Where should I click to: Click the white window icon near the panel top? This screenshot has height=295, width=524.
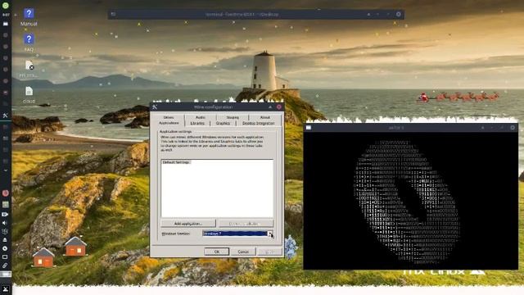[x=6, y=24]
